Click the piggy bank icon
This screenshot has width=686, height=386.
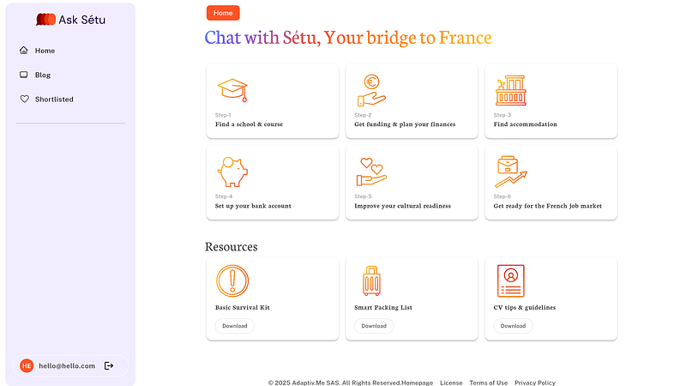tap(232, 172)
